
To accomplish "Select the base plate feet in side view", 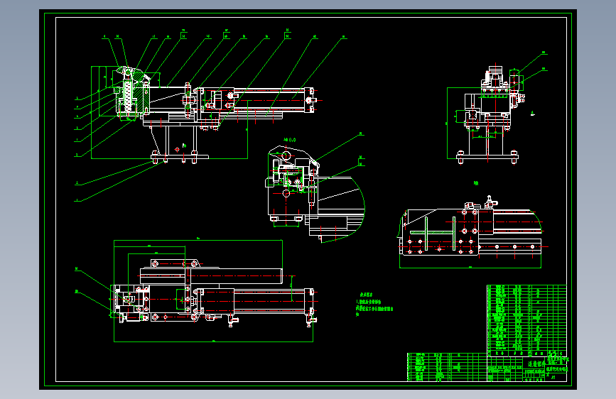I will tap(180, 157).
